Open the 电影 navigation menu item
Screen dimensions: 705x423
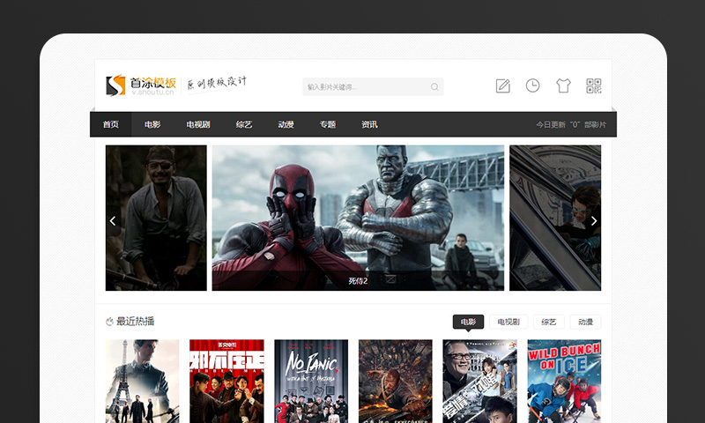point(152,124)
